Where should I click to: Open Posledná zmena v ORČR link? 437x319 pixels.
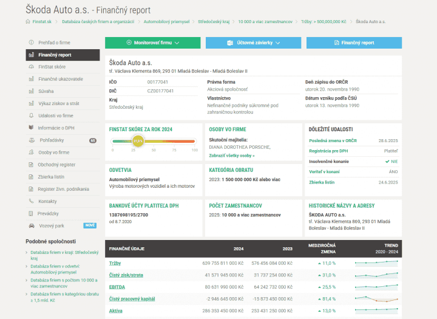tap(333, 140)
